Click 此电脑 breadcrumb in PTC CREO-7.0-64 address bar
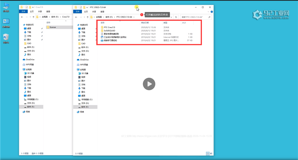Viewport: 298px width, 160px height. 99,17
